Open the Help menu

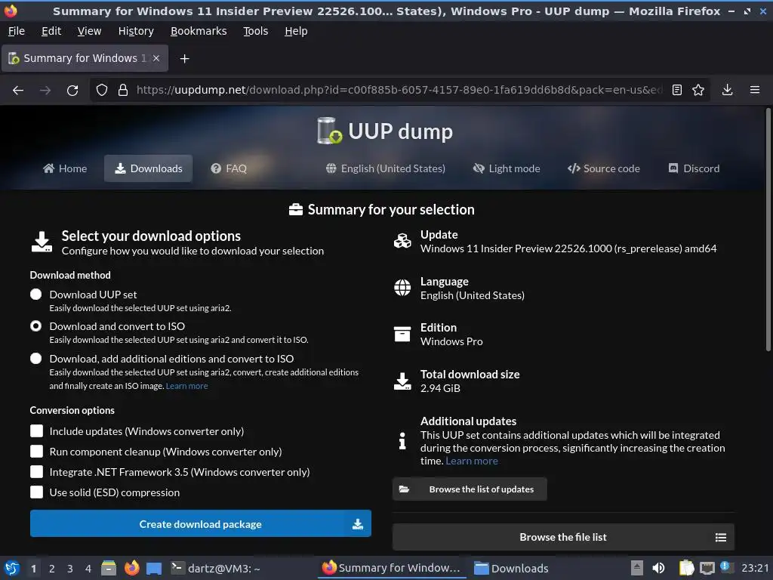[x=296, y=31]
